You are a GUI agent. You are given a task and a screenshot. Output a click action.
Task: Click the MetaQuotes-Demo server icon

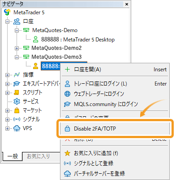pos(26,30)
